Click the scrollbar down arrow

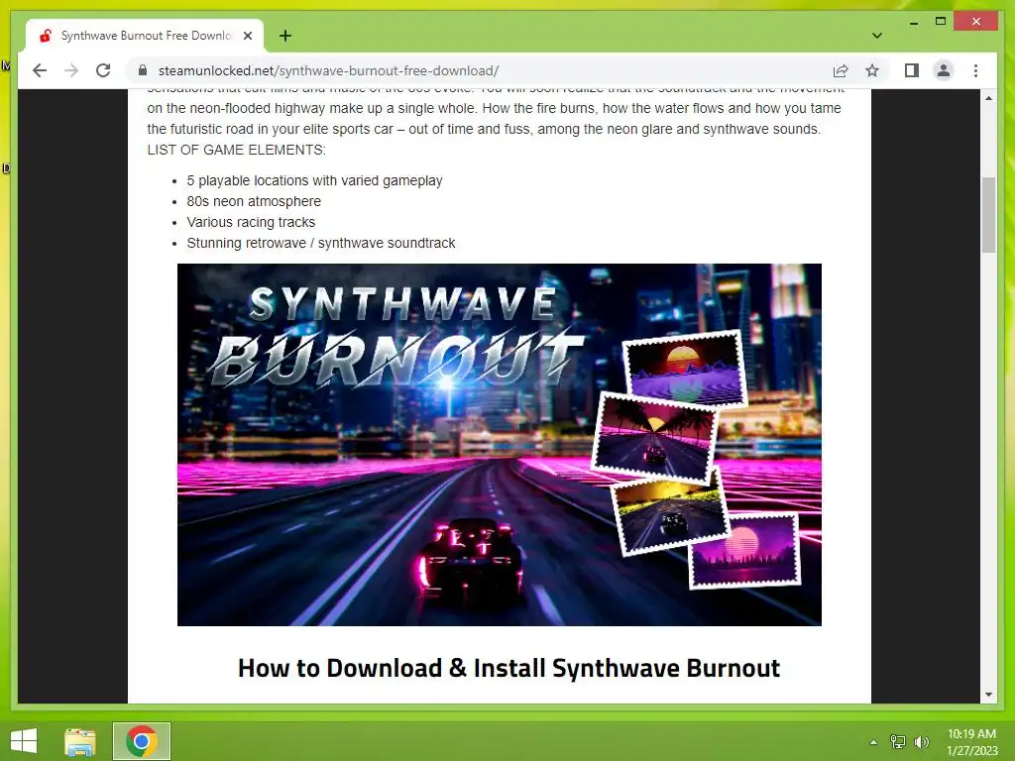988,695
